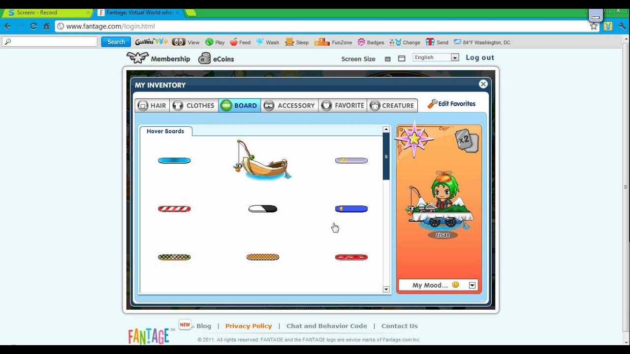Open the Clothes inventory tab
The width and height of the screenshot is (630, 354).
(x=194, y=105)
